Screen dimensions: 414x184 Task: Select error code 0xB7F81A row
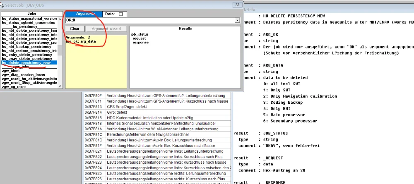click(x=157, y=129)
